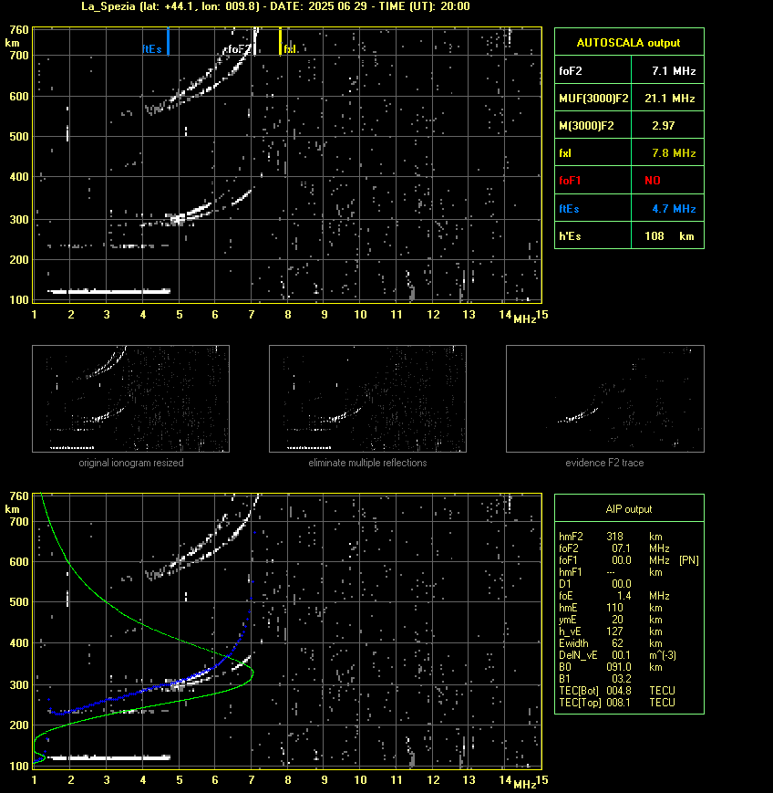Click the La_Spezia title header text
This screenshot has width=773, height=793.
[275, 6]
